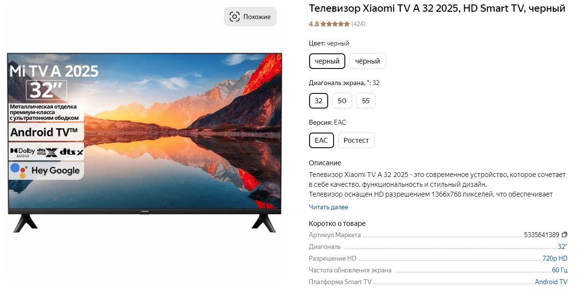Click the star rating icons
578x290 pixels.
[335, 24]
